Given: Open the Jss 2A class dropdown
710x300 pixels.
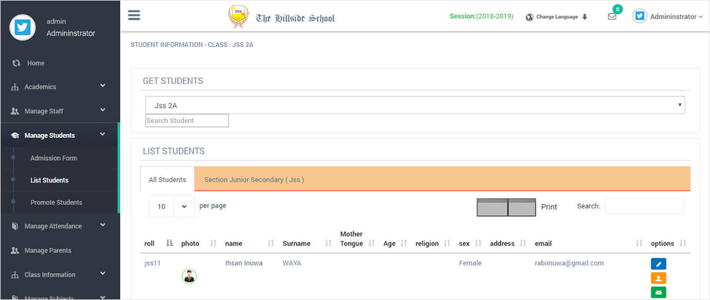Looking at the screenshot, I should pos(415,105).
